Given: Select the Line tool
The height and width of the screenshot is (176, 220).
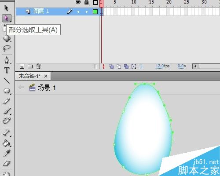Looking at the screenshot, I should [7, 81].
